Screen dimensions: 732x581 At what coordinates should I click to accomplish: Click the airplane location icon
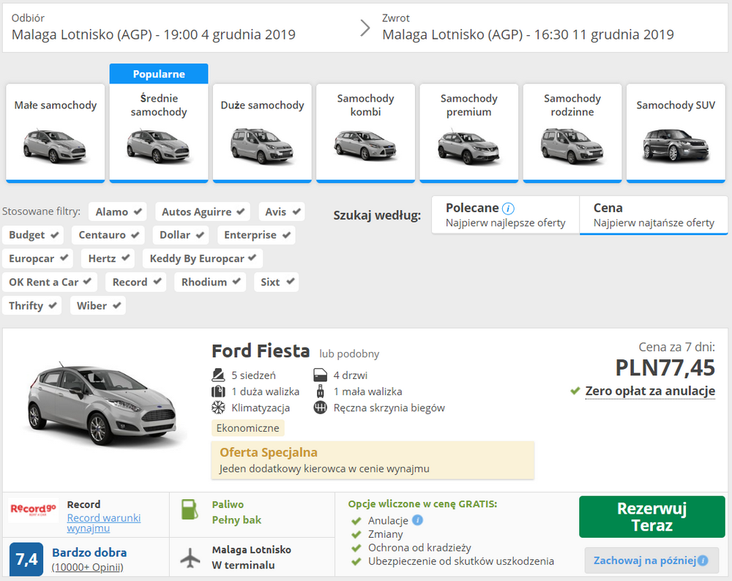click(x=190, y=557)
